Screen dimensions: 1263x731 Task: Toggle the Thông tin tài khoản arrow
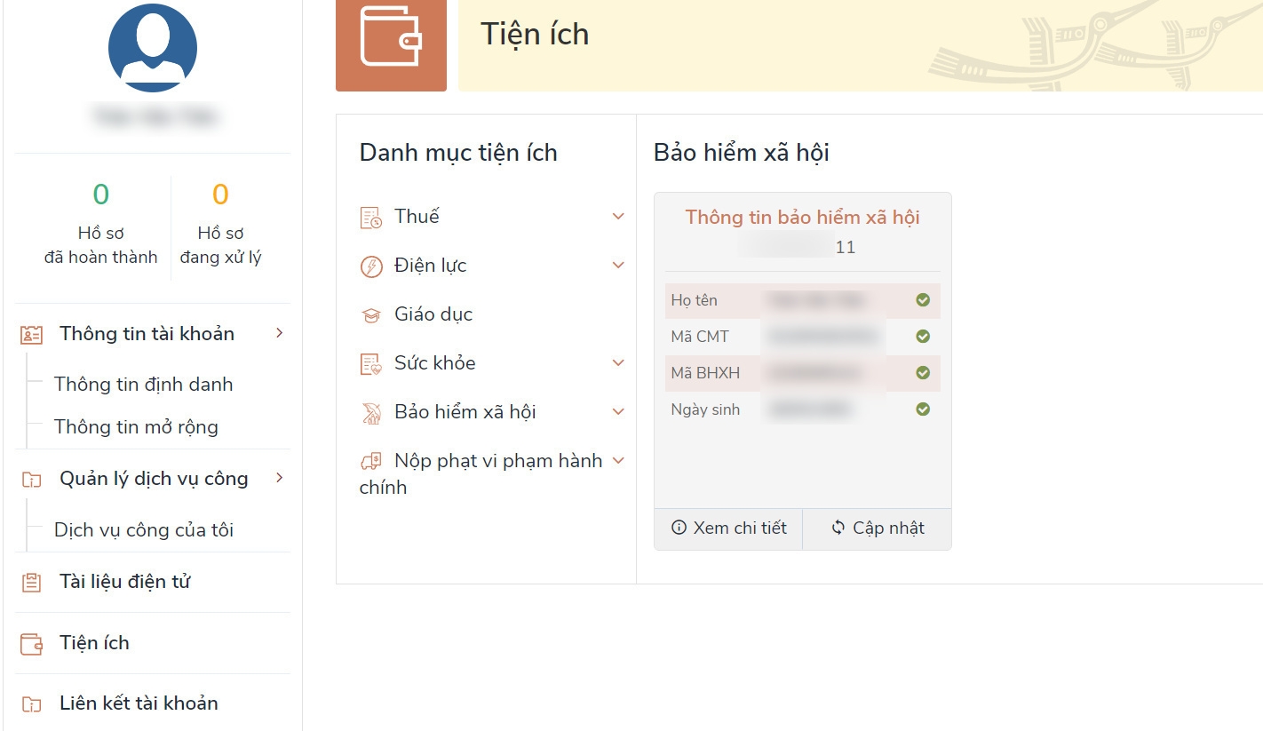tap(279, 333)
